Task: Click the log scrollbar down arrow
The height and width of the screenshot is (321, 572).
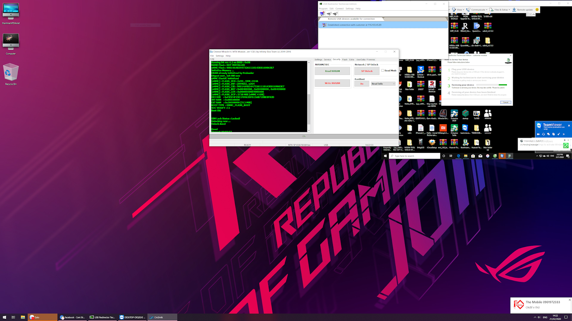Action: 309,131
